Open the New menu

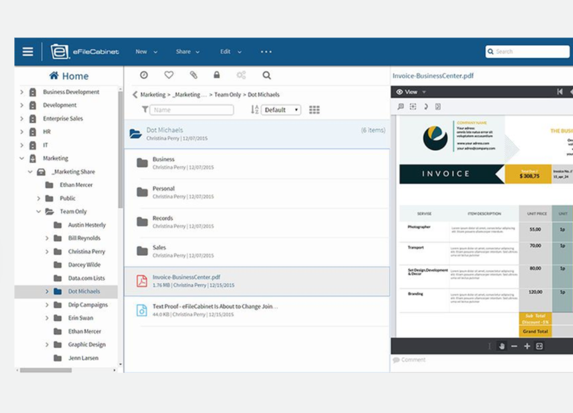tap(146, 52)
